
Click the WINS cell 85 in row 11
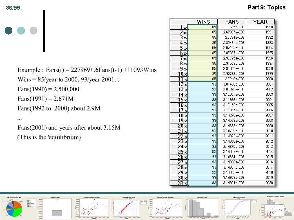click(x=203, y=79)
